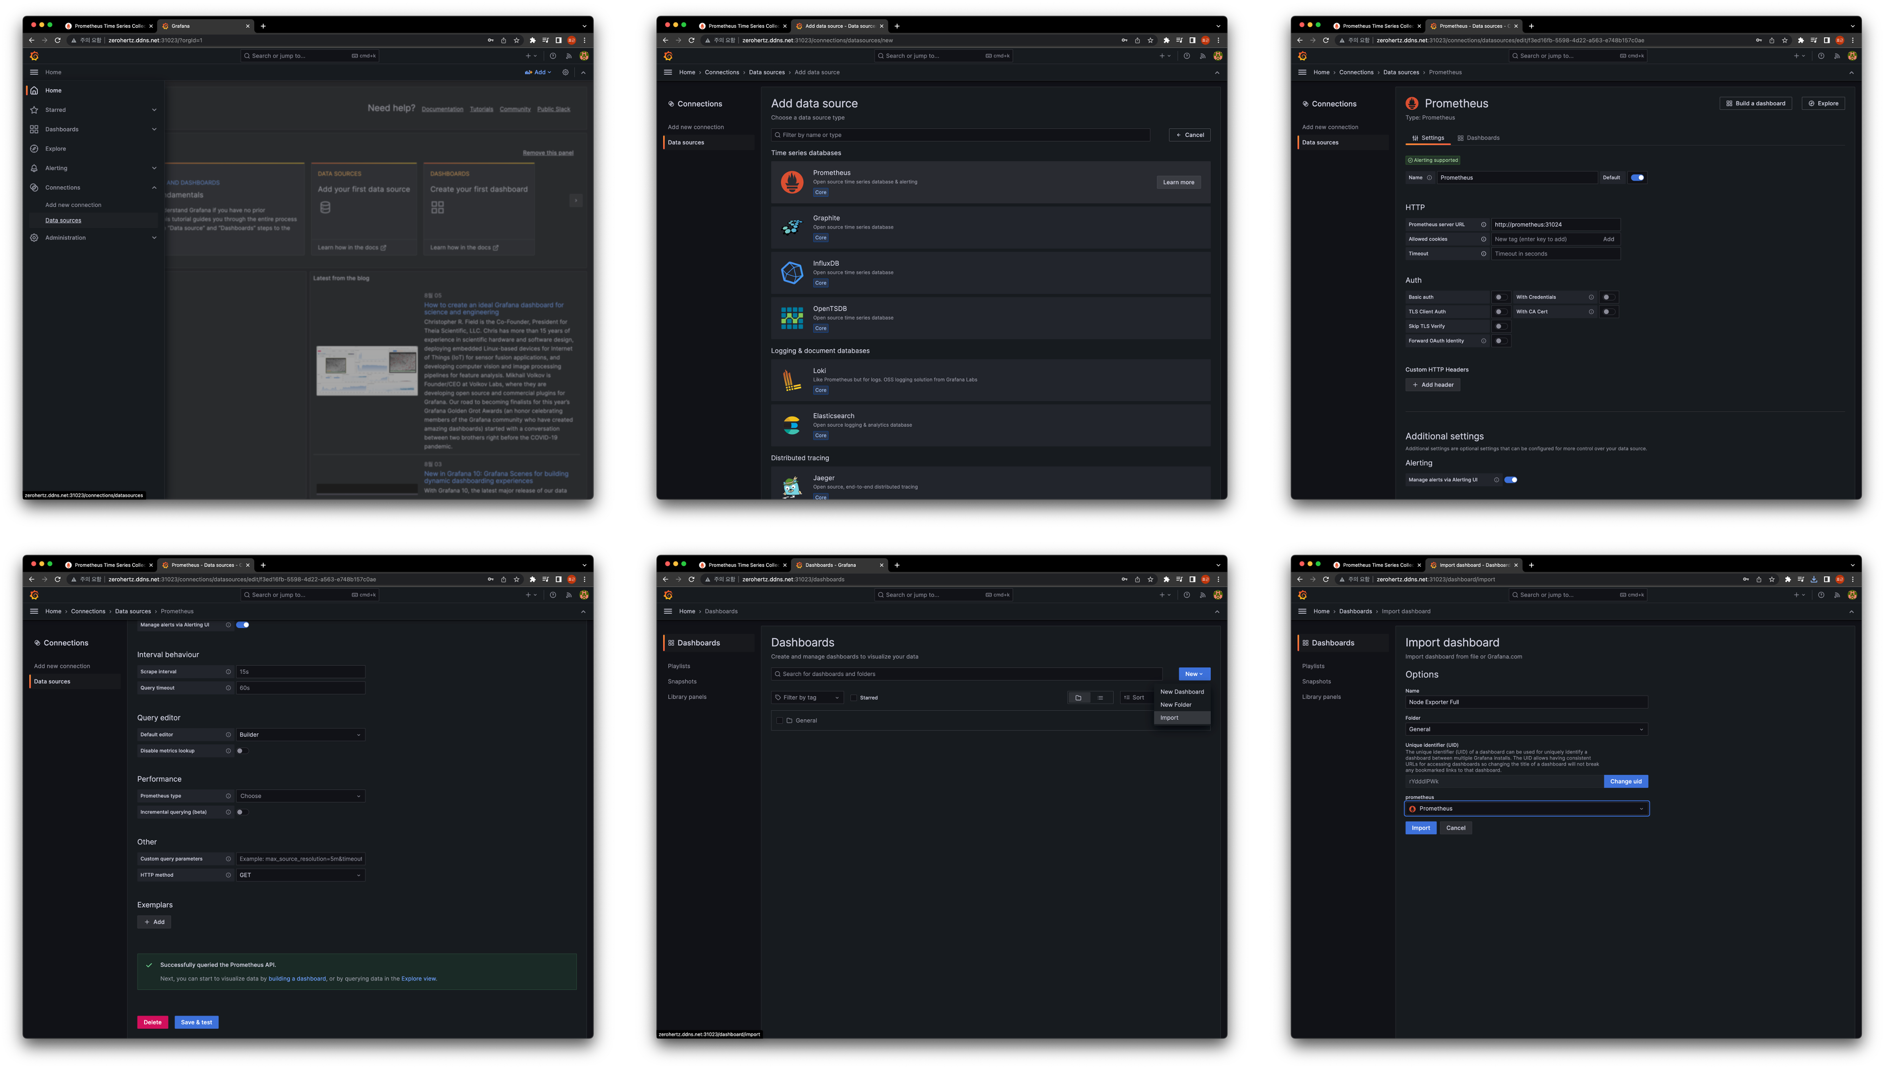Open Library panels in Dashboards window sidebar
The image size is (1885, 1069).
click(687, 698)
